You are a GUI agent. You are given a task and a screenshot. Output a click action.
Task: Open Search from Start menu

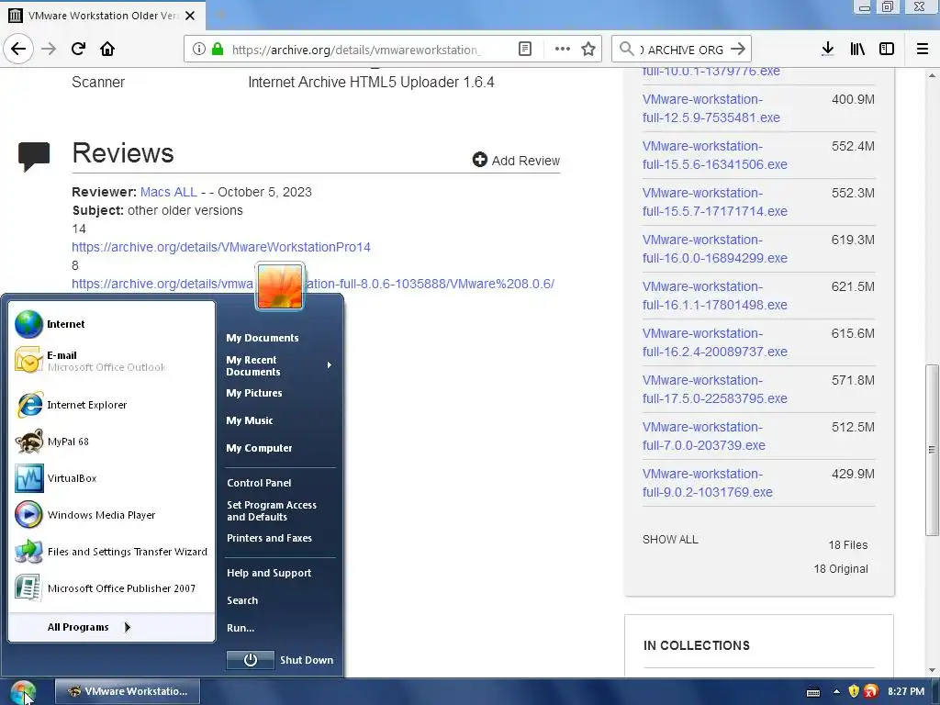(x=242, y=600)
